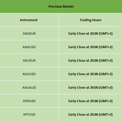The width and height of the screenshot is (122, 121).
Task: Click the XAGUSD instrument cell
Action: pos(29,47)
